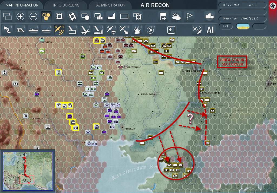Viewport: 277px width, 193px height.
Task: Click the swastika faction flag
Action: pos(273,6)
